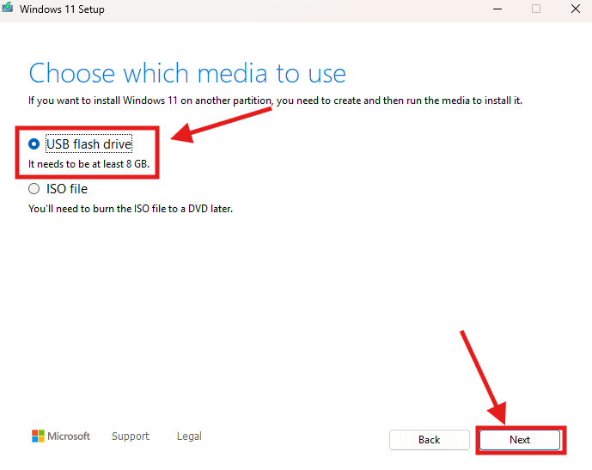Screen dimensions: 592x470
Task: Choose the ISO file radio option
Action: coord(34,189)
